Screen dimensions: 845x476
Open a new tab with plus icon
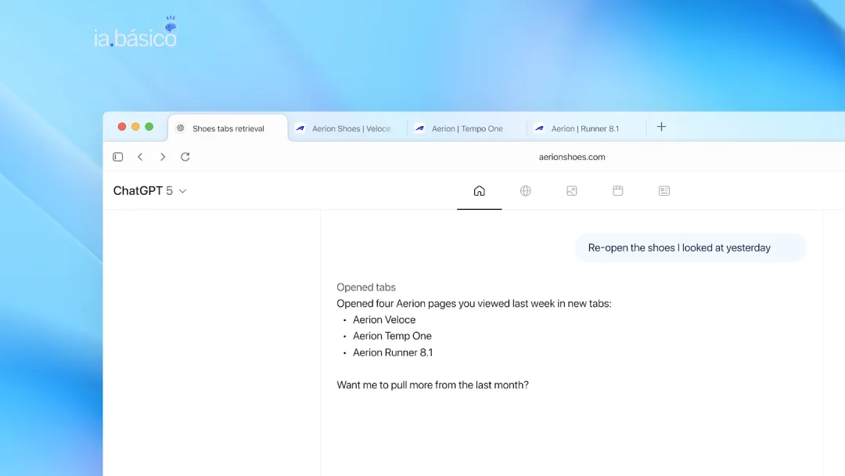(661, 127)
